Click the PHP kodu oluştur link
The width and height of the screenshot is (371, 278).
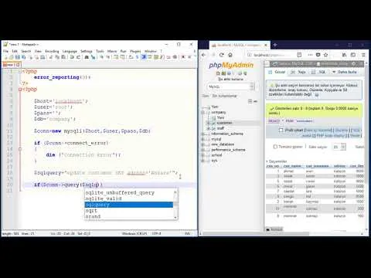coord(331,135)
